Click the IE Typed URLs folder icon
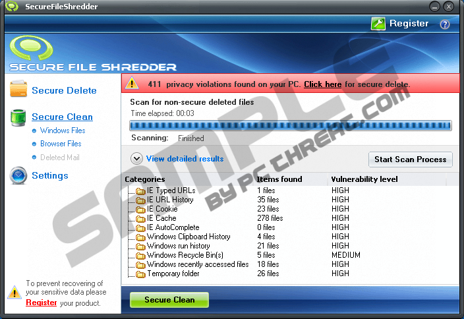Image resolution: width=464 pixels, height=319 pixels. coord(140,191)
